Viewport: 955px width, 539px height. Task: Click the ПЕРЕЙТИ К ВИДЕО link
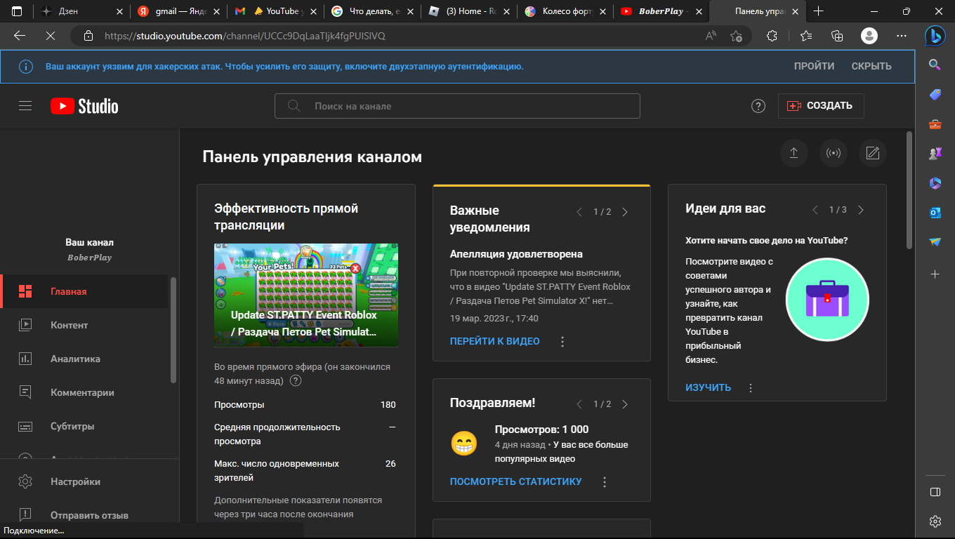495,342
